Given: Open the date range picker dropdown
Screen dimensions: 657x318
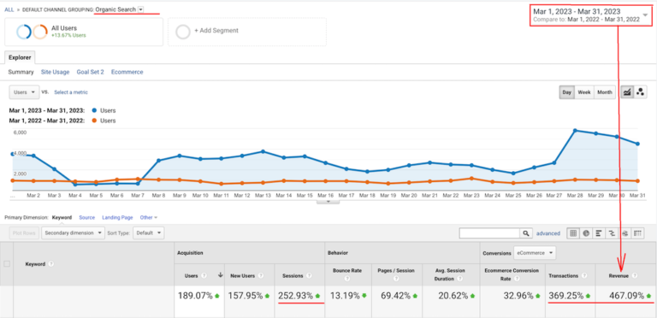Looking at the screenshot, I should point(645,15).
